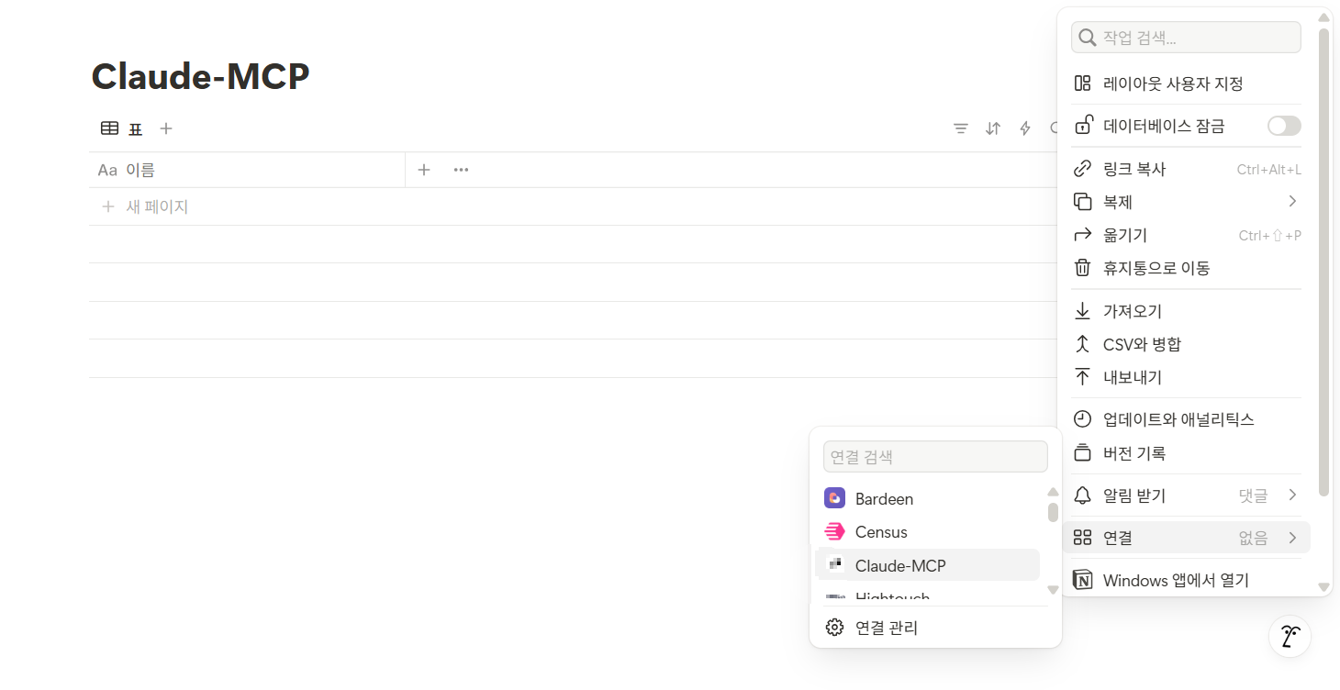Click the main menu scroll-down arrow

coord(1323,587)
